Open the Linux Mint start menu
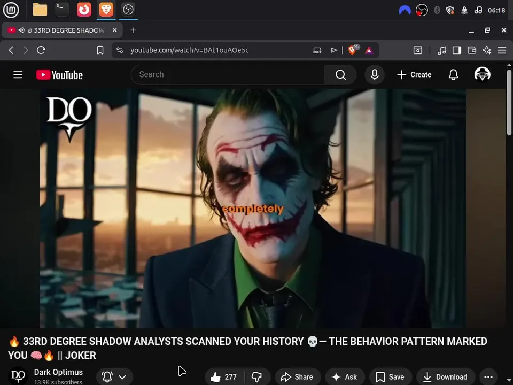The image size is (513, 385). pos(11,10)
